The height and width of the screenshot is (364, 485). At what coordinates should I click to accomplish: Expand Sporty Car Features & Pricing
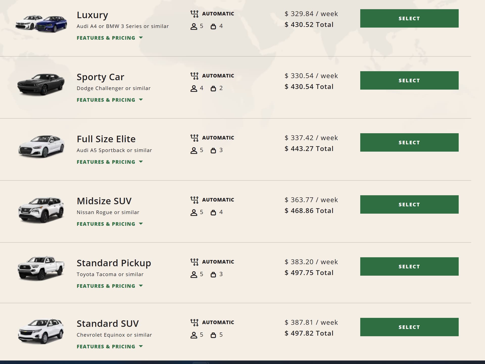coord(110,100)
